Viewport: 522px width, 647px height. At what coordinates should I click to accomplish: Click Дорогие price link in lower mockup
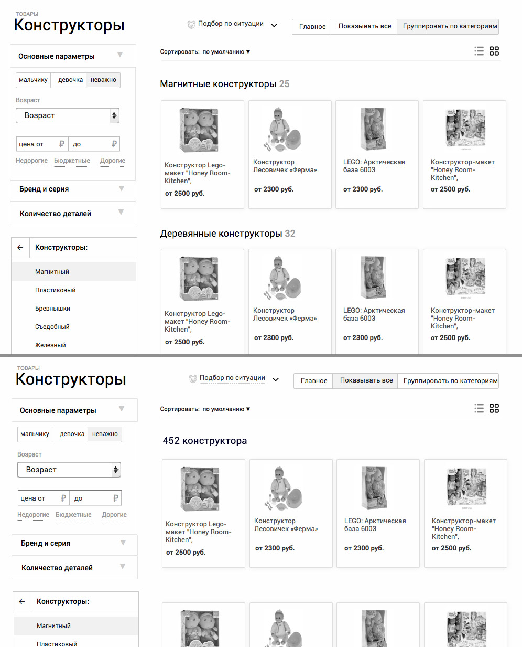click(x=114, y=515)
